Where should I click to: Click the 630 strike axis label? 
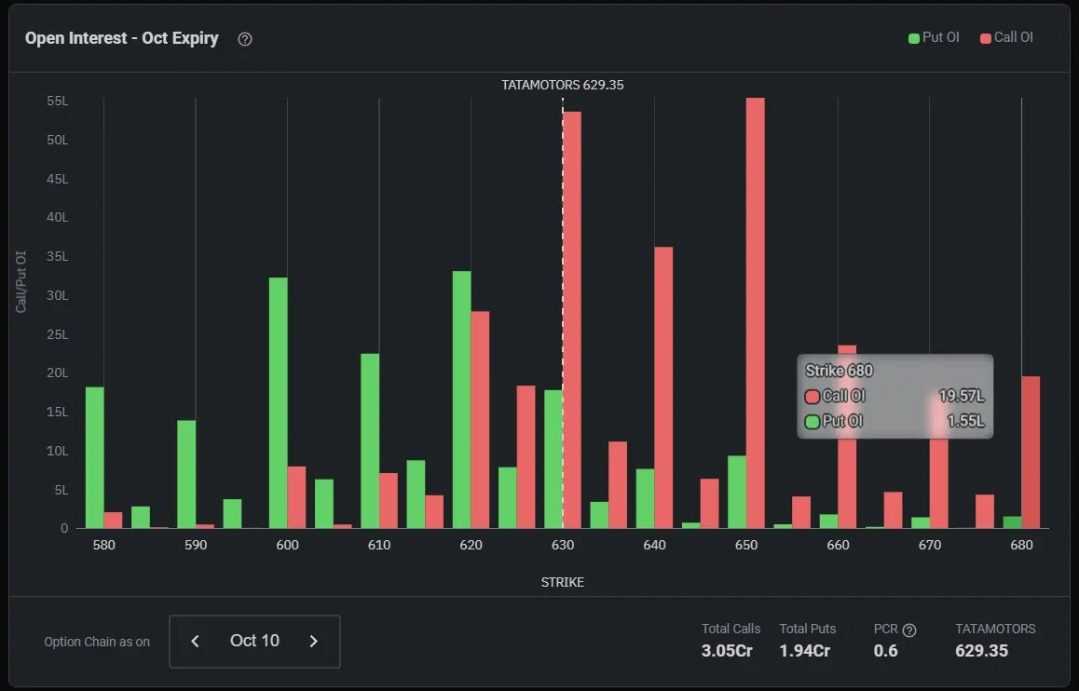(x=562, y=545)
